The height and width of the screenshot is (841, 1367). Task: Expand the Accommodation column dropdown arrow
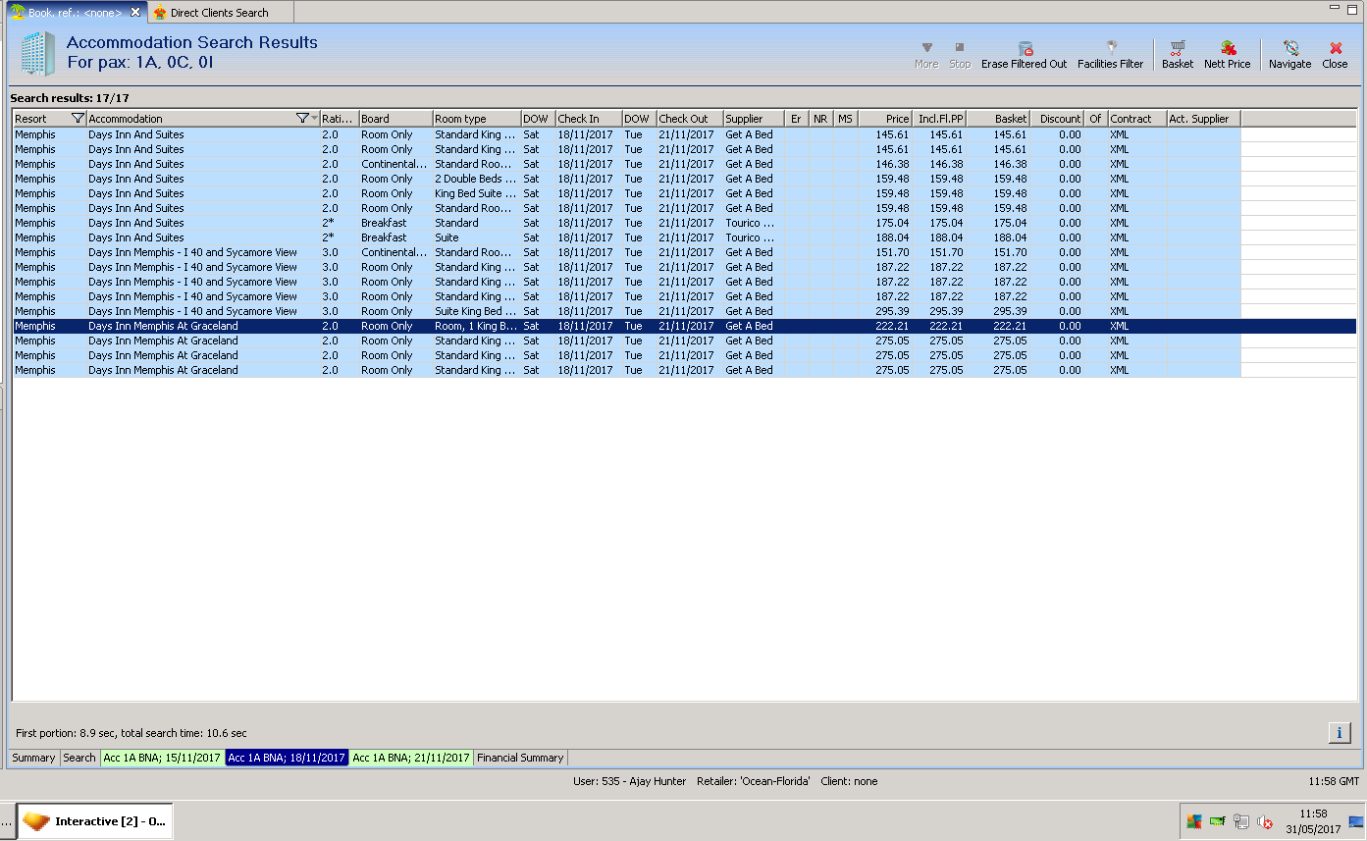[315, 119]
